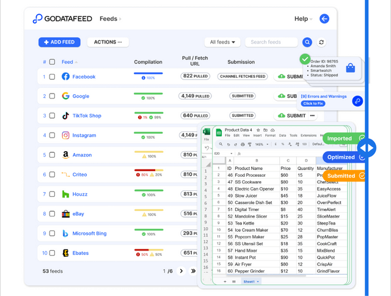Open the Feeds breadcrumb menu
The height and width of the screenshot is (296, 391).
[110, 19]
